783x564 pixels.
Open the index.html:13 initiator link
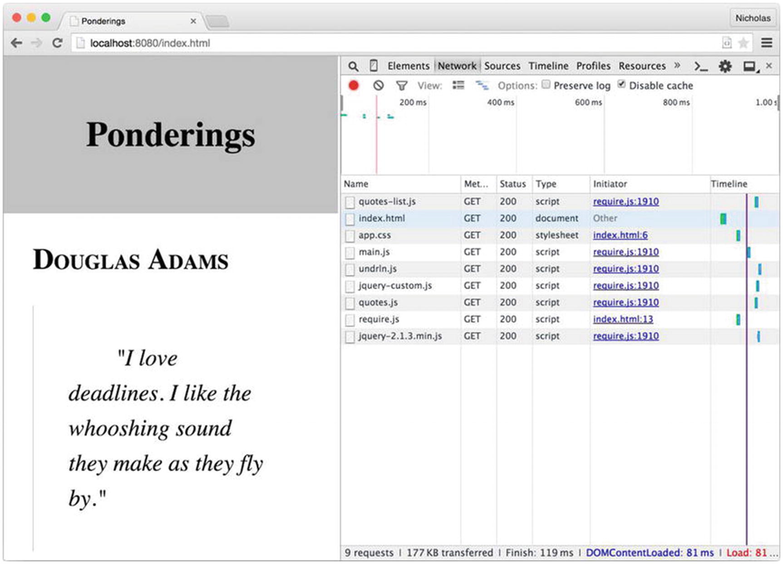point(623,319)
